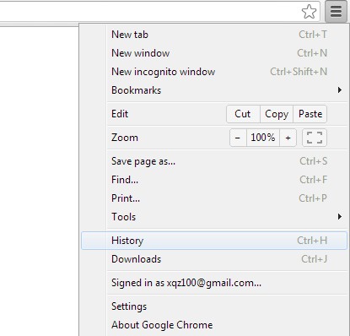Expand the Tools submenu arrow
Viewport: 350px width, 336px height.
(x=340, y=216)
